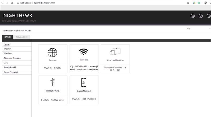Viewport: 211px width, 117px height.
Task: Click the vastwater198 password text
Action: click(83, 69)
